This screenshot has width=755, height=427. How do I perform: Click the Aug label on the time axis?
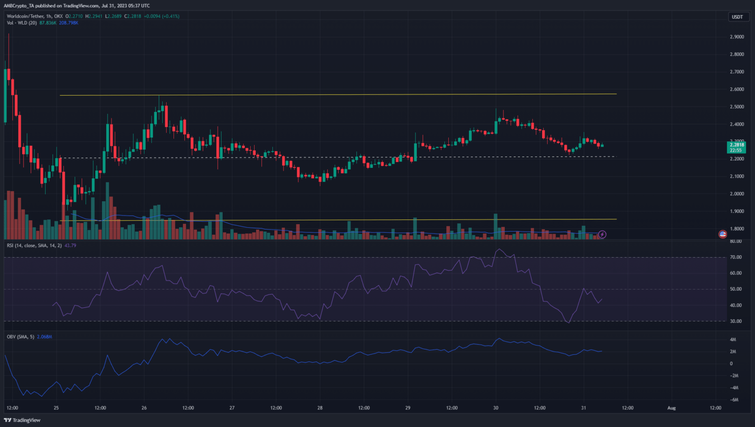point(671,408)
